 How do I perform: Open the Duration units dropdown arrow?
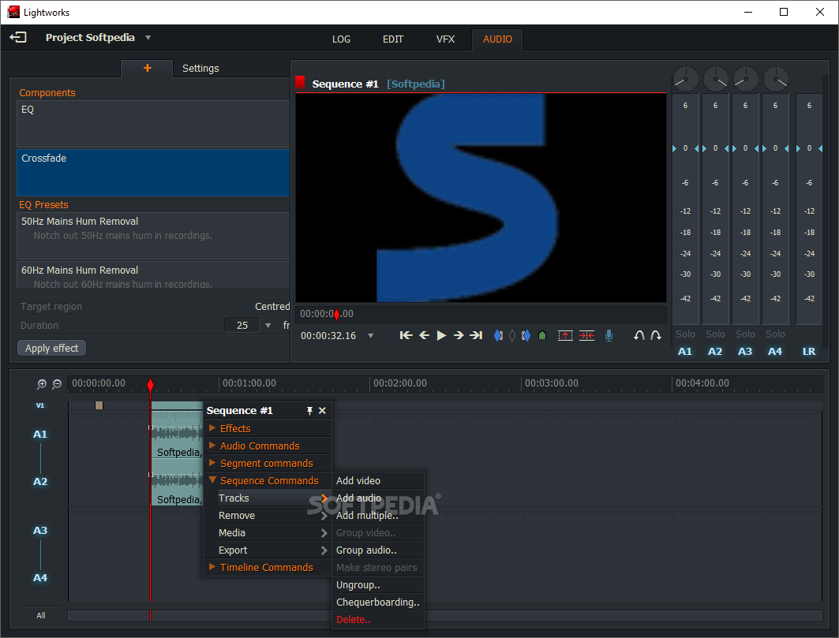click(268, 325)
